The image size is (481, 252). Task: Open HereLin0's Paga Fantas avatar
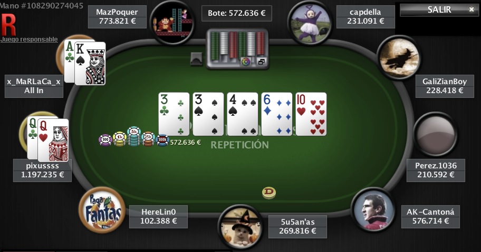coord(102,210)
